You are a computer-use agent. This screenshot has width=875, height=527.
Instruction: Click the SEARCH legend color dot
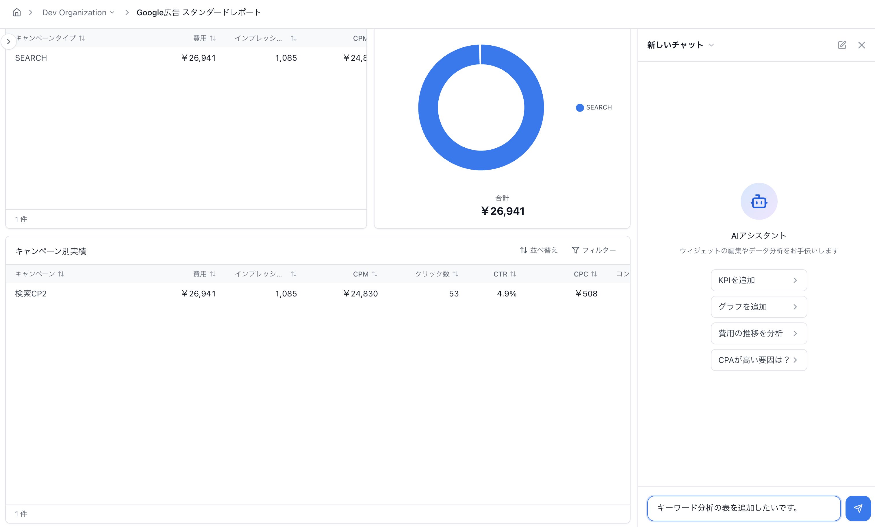(580, 107)
